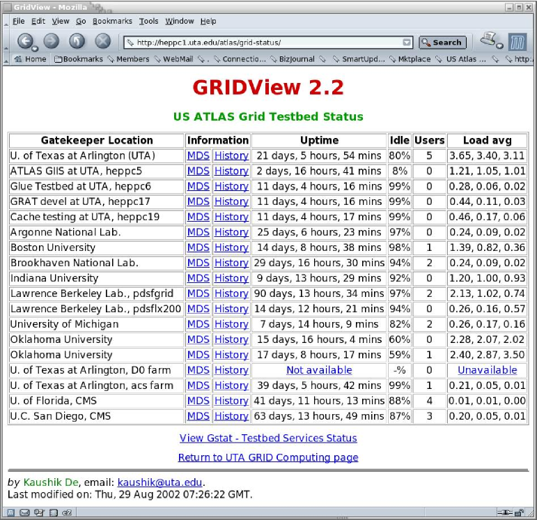This screenshot has width=537, height=520.
Task: Open History link for Indiana University
Action: point(231,278)
